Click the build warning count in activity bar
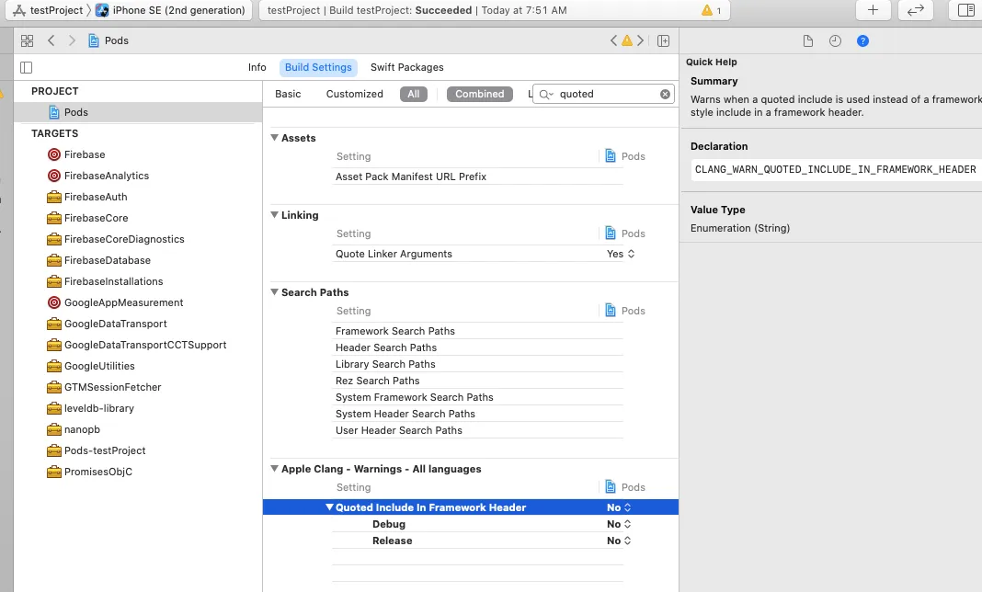 pyautogui.click(x=712, y=10)
